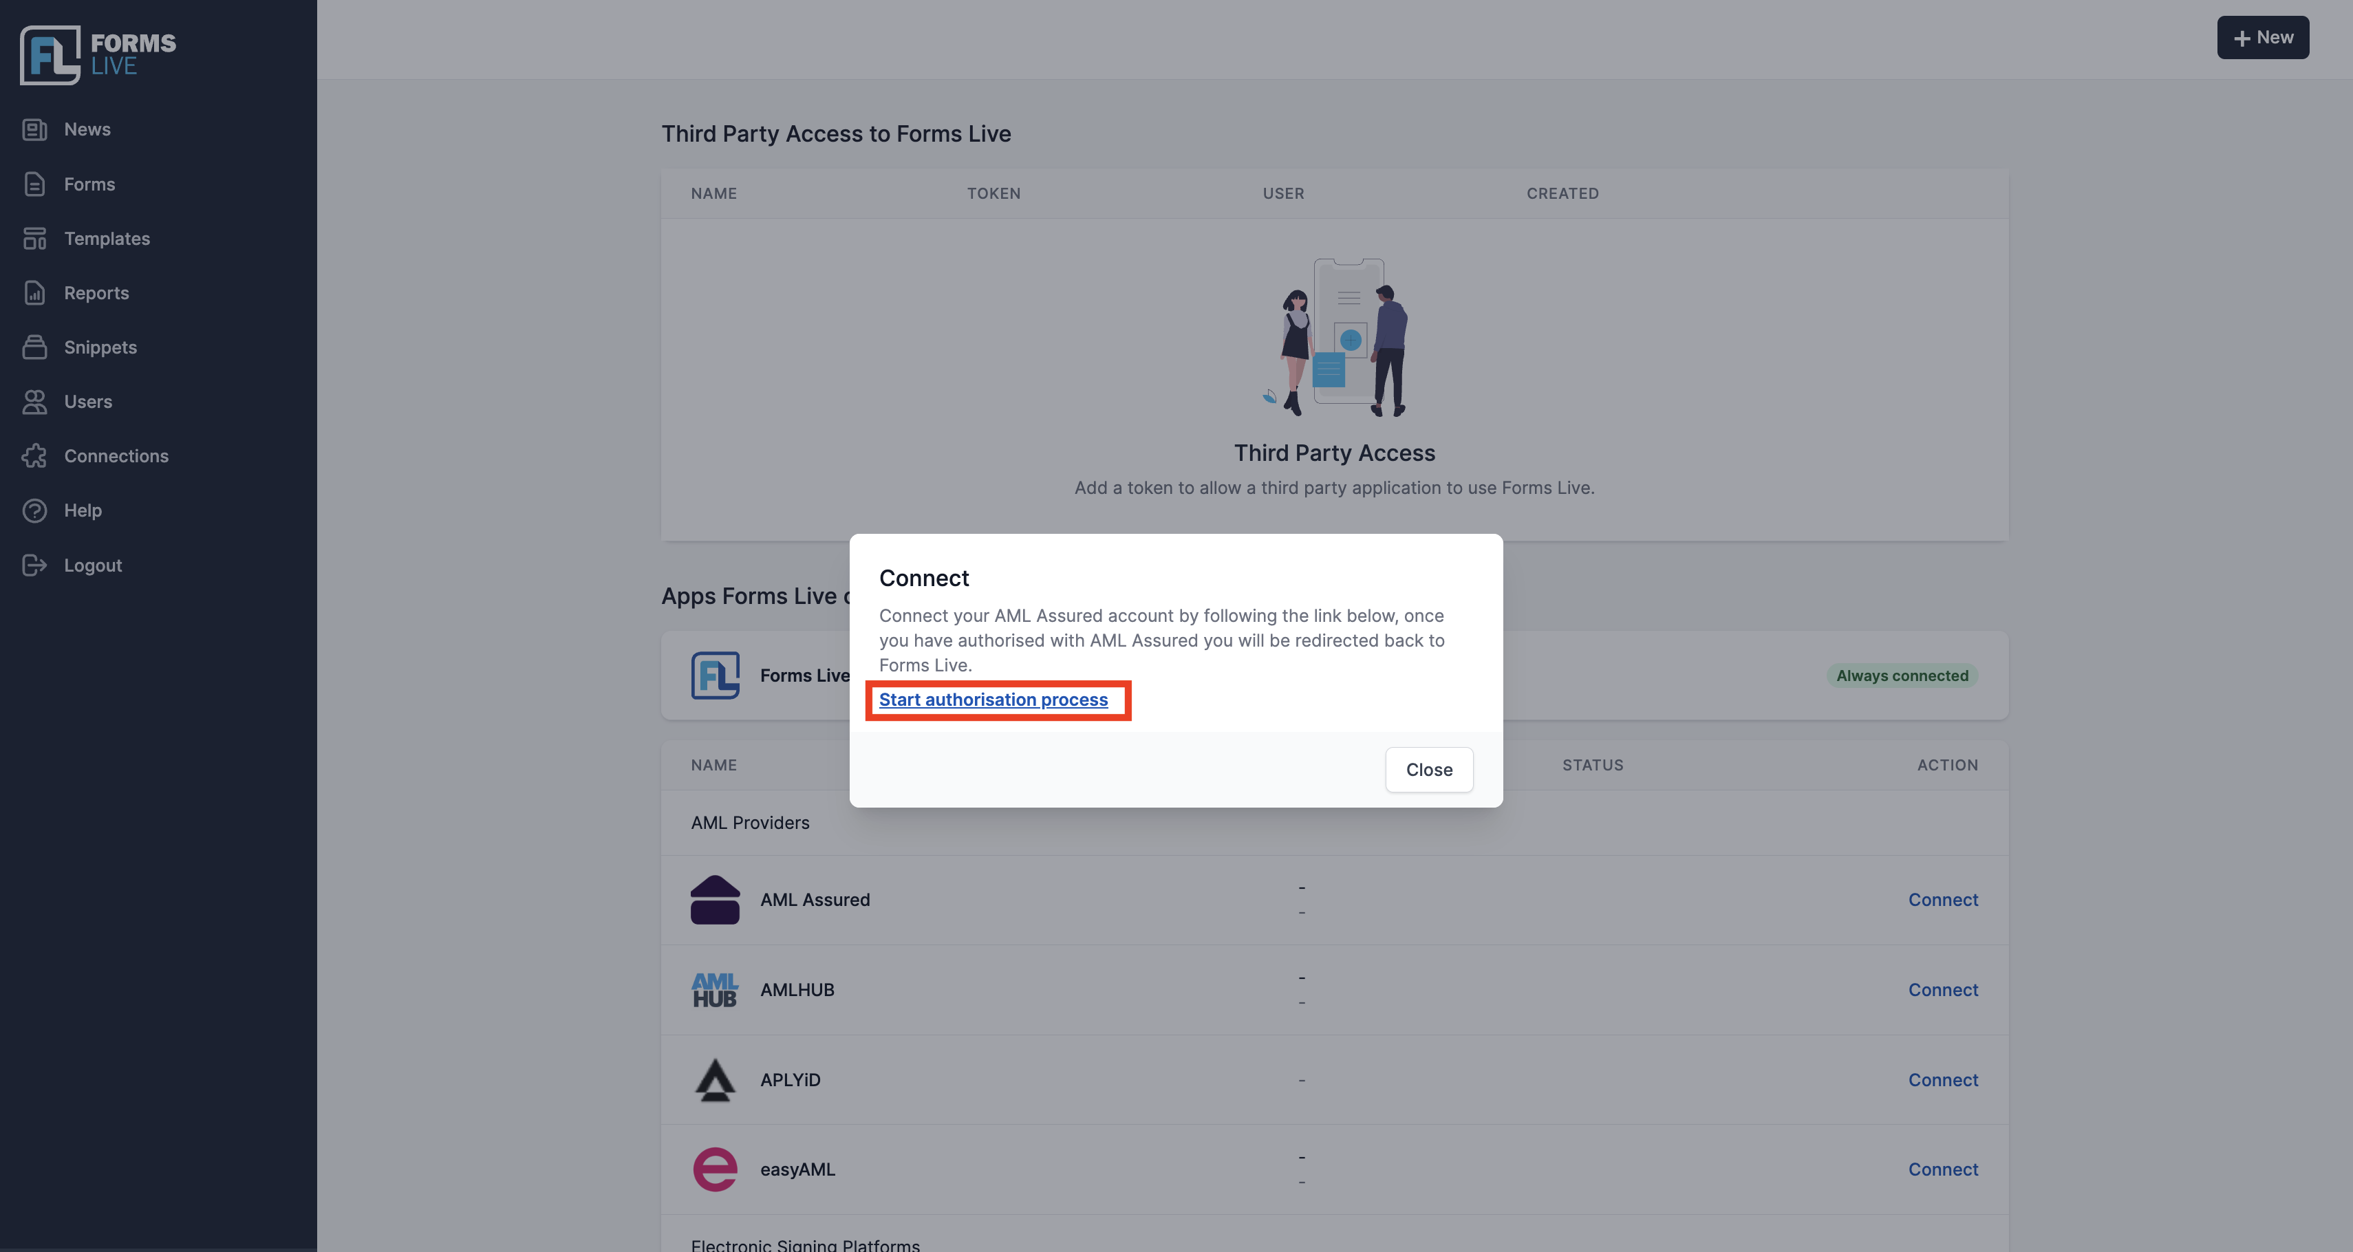Open Connections in sidebar
Screen dimensions: 2353x1252
116,455
